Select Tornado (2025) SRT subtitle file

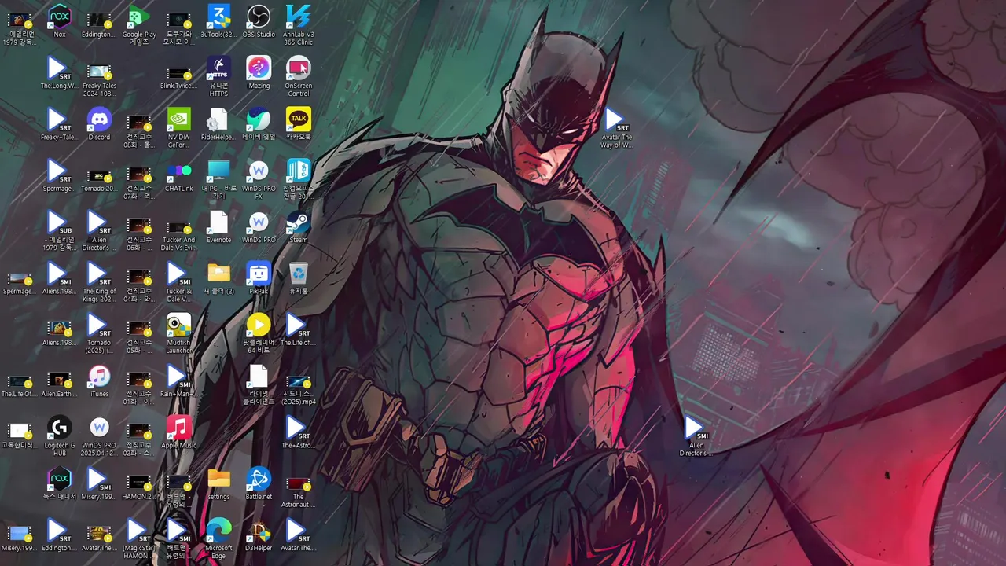pos(99,333)
